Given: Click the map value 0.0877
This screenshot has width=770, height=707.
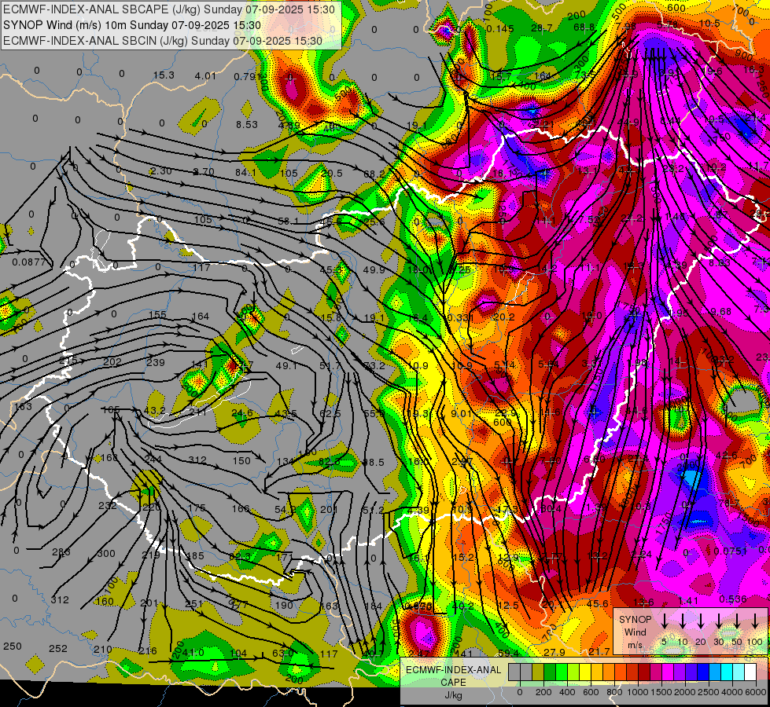Looking at the screenshot, I should point(29,262).
